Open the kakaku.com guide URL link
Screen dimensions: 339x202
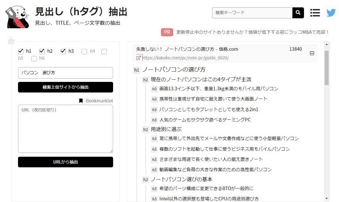pos(185,58)
